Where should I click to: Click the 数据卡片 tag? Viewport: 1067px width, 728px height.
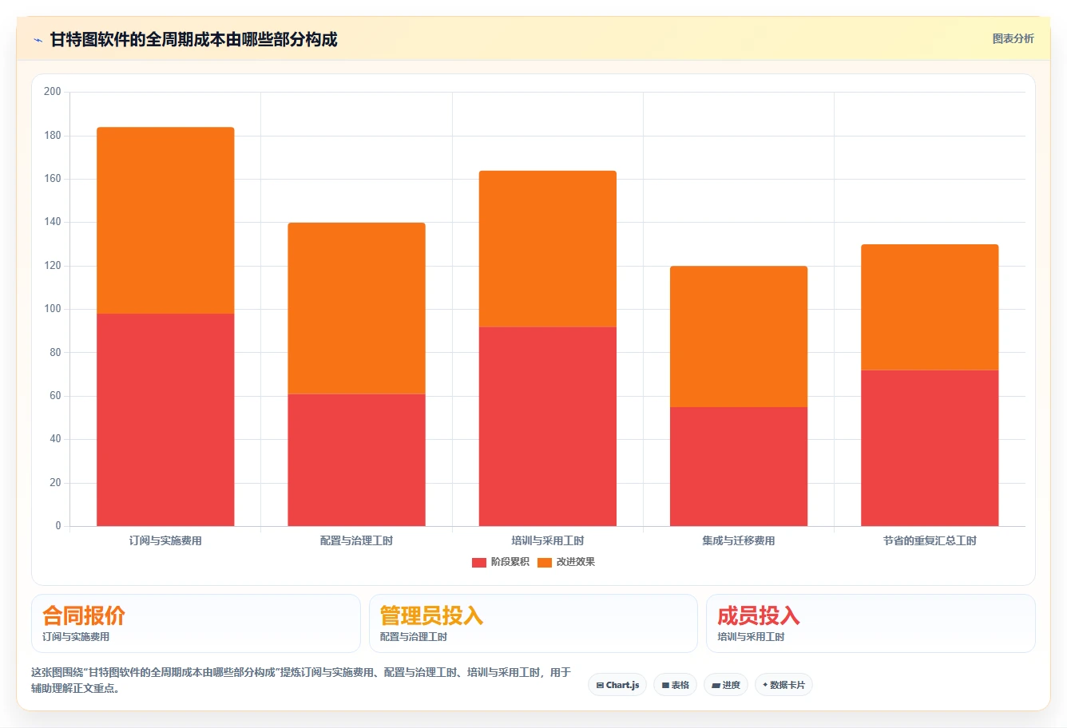pos(783,685)
